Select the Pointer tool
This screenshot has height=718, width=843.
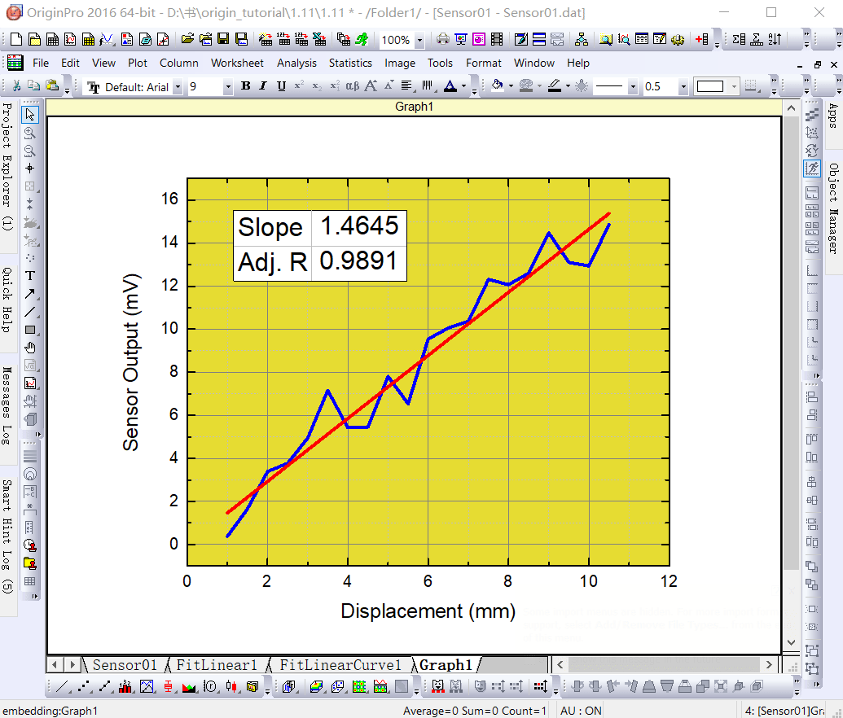tap(29, 115)
